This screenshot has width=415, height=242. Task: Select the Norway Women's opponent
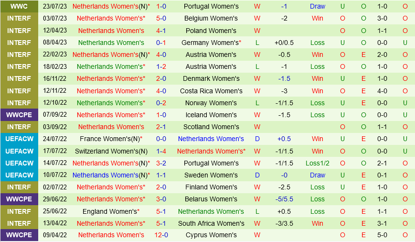(x=211, y=103)
